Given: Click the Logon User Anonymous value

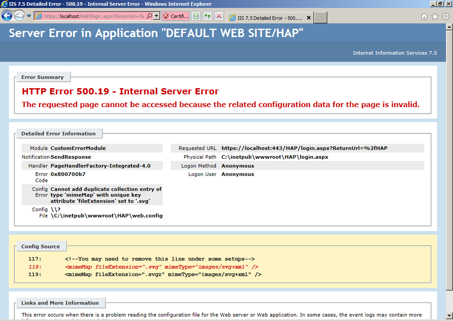Looking at the screenshot, I should (238, 174).
